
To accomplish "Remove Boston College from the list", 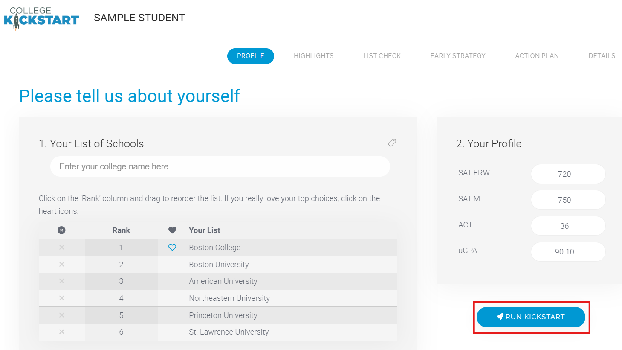I will (62, 248).
